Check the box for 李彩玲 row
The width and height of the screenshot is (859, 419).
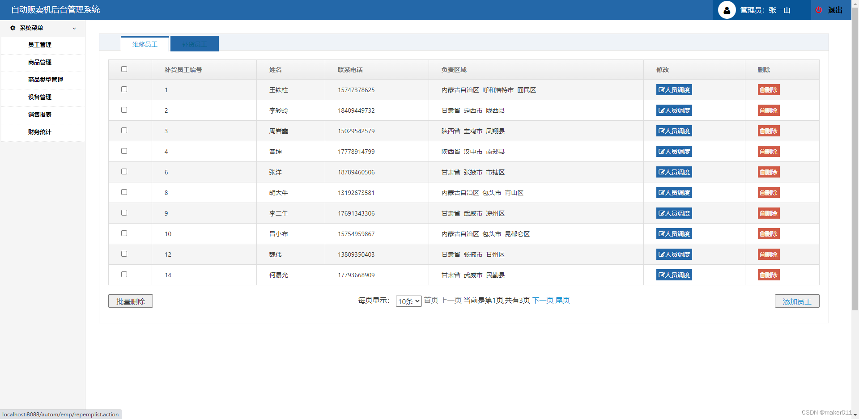click(124, 110)
